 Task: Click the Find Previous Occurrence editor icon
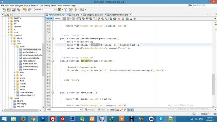point(83,19)
